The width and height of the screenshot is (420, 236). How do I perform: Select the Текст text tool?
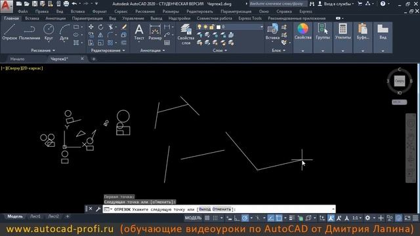coord(138,32)
